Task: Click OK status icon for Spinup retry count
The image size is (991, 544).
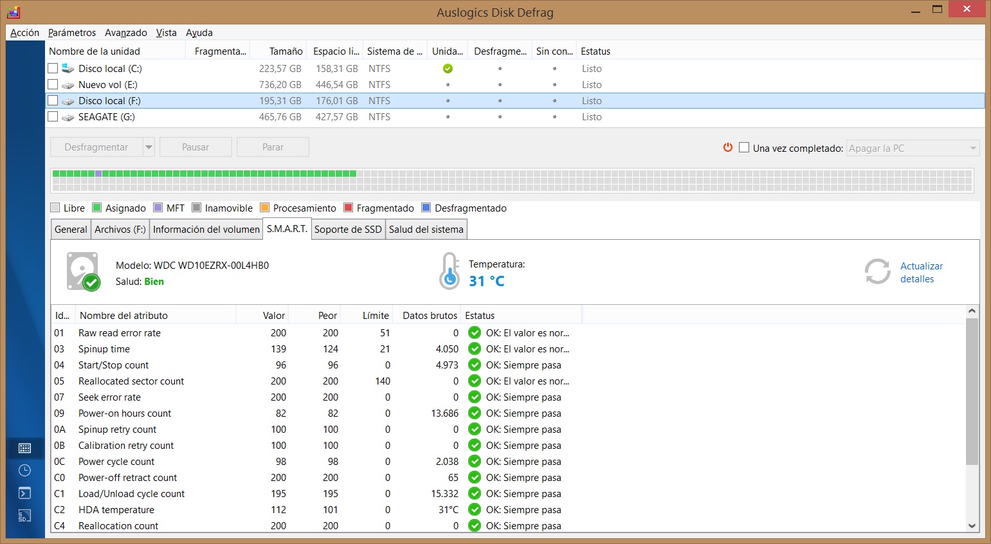Action: 475,429
